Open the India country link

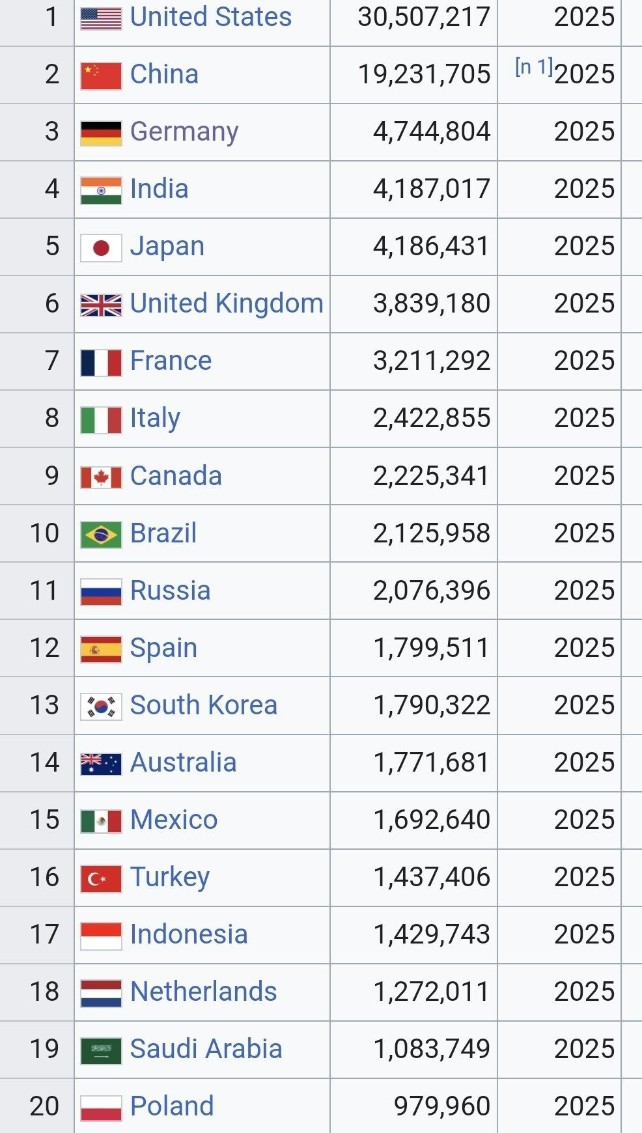(160, 189)
